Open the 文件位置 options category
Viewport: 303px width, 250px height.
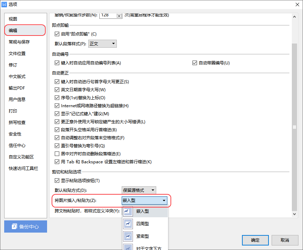(x=25, y=53)
